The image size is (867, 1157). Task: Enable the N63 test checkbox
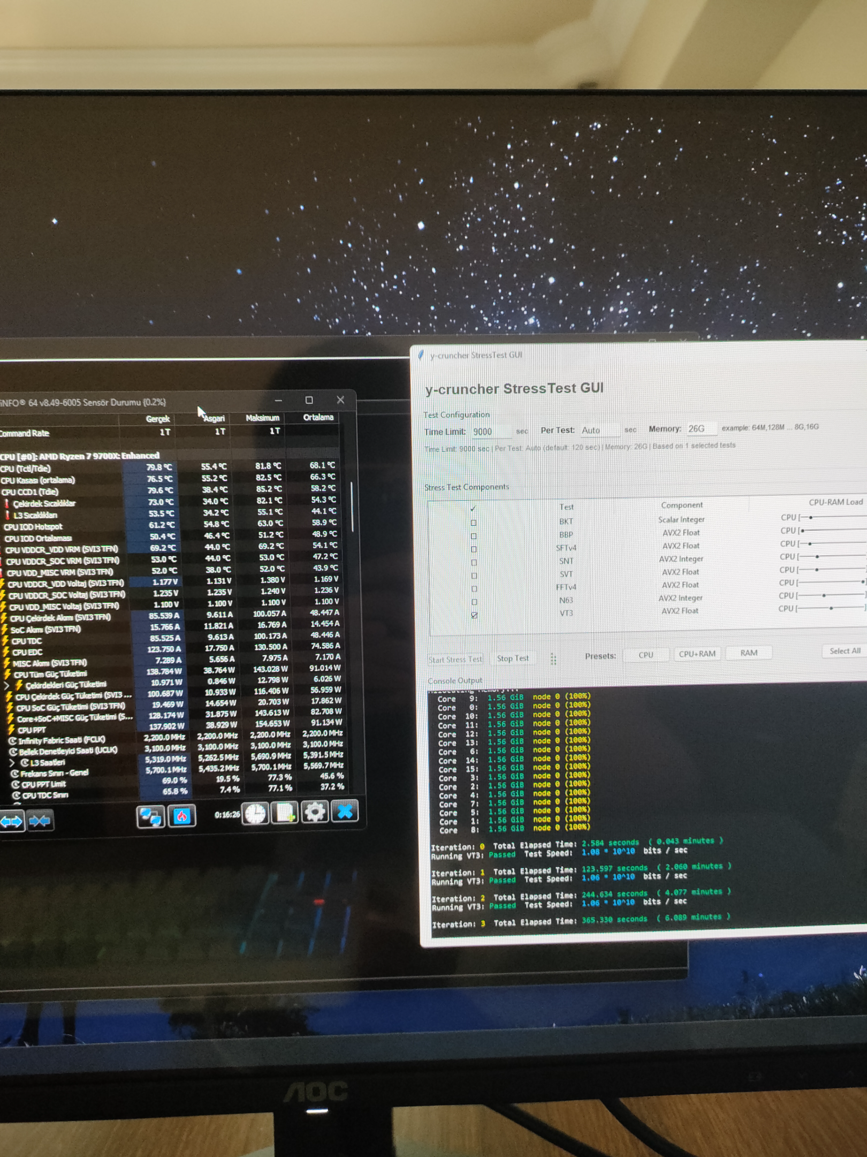474,602
